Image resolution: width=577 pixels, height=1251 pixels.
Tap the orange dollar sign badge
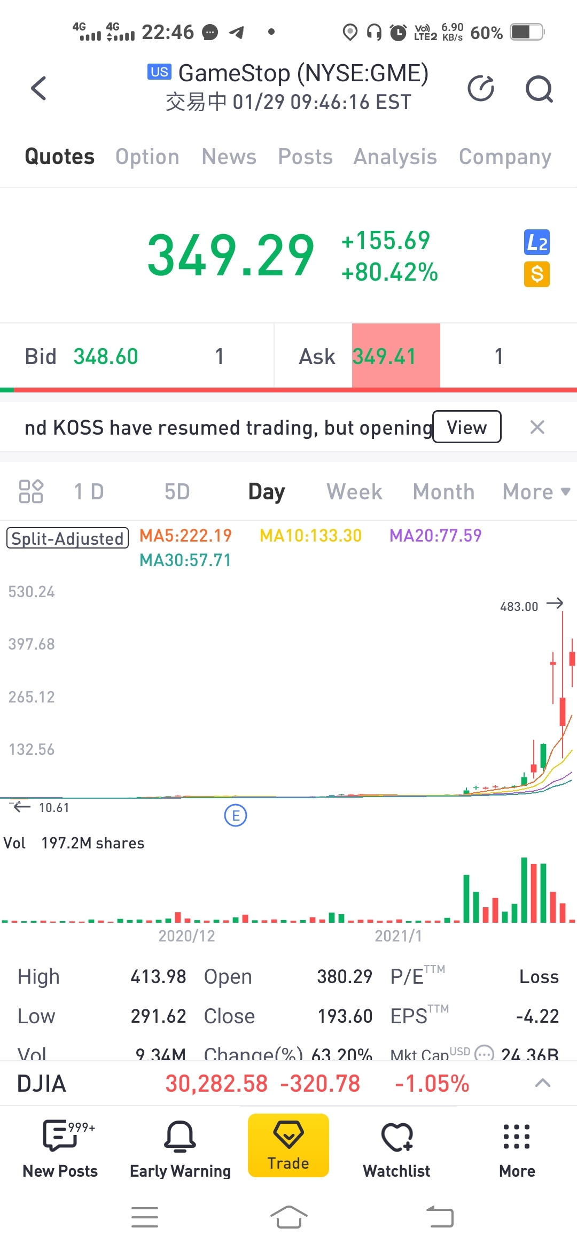coord(537,274)
